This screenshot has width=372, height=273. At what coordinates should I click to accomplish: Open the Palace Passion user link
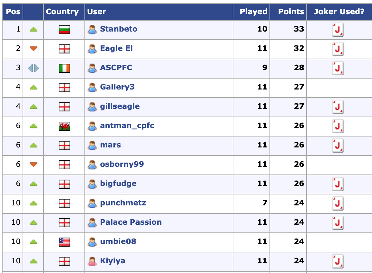point(131,222)
